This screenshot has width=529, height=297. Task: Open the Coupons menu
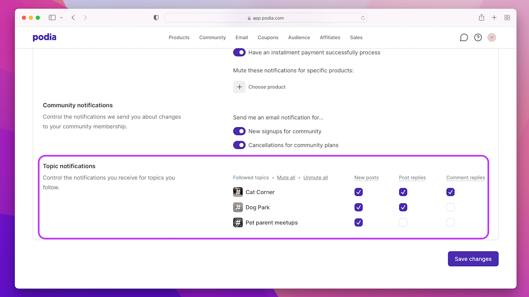pos(268,37)
